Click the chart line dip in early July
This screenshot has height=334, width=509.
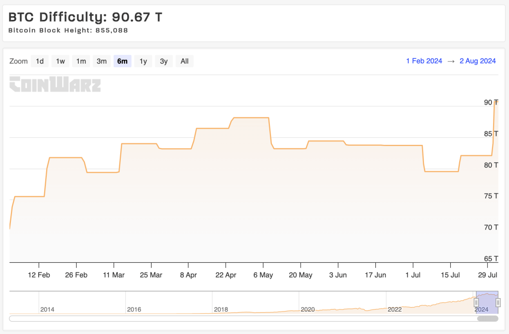[441, 171]
